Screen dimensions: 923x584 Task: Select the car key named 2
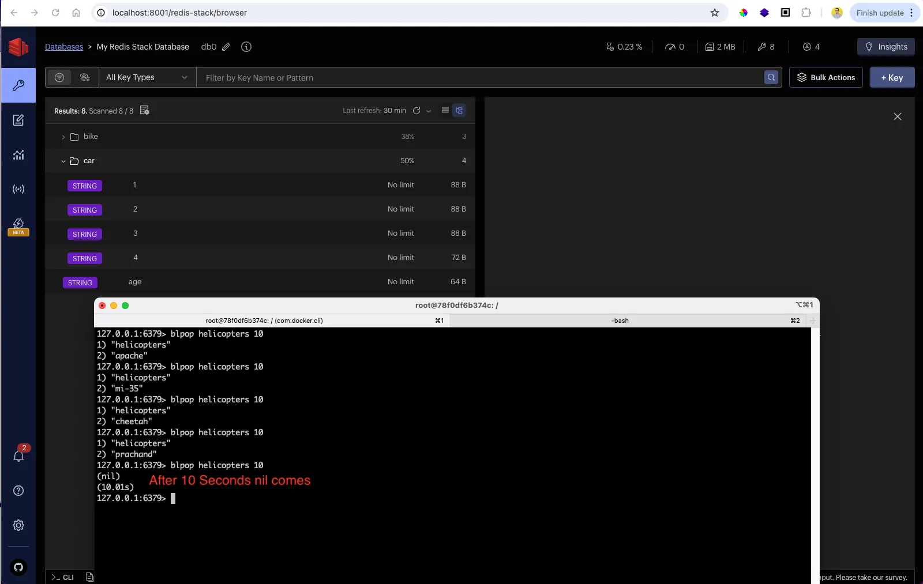tap(260, 209)
